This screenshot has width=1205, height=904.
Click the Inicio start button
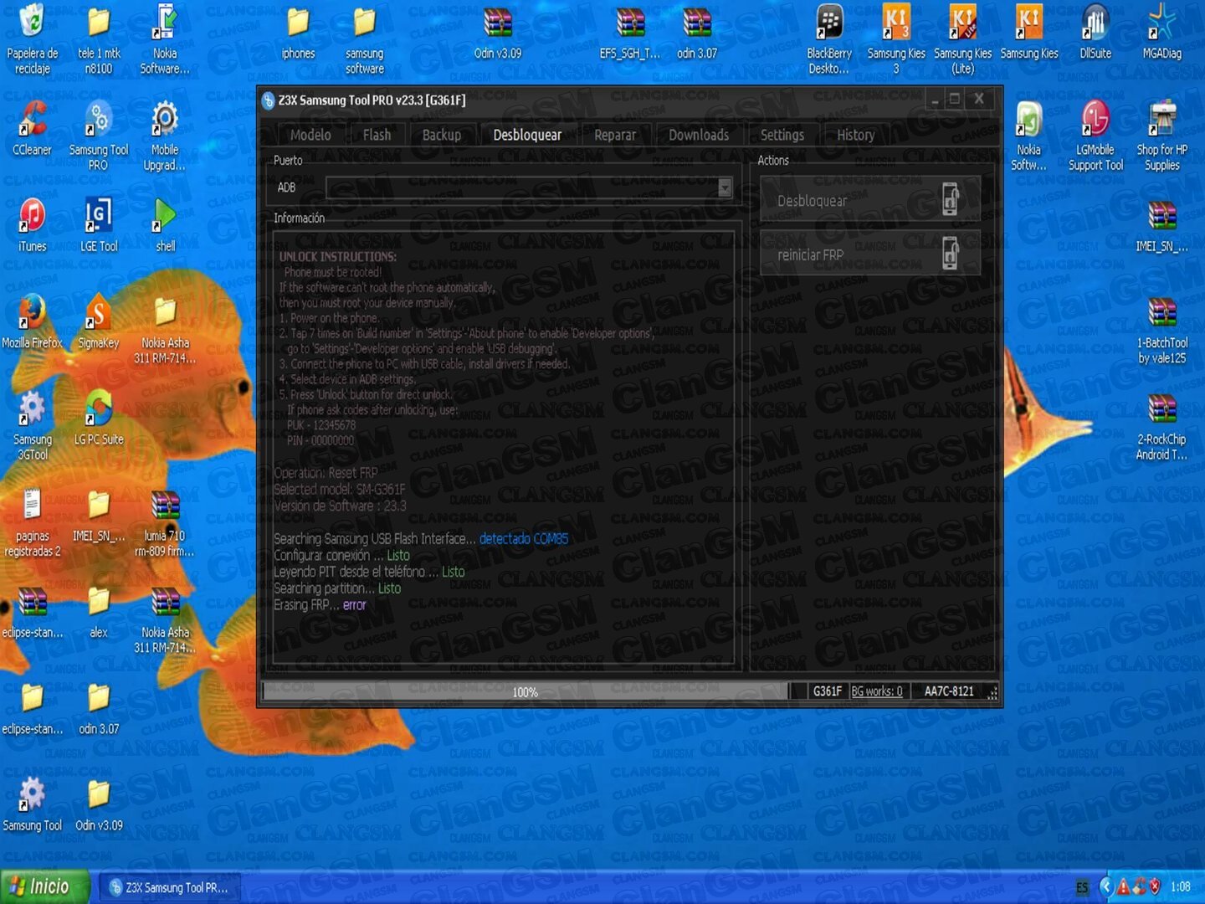[46, 886]
